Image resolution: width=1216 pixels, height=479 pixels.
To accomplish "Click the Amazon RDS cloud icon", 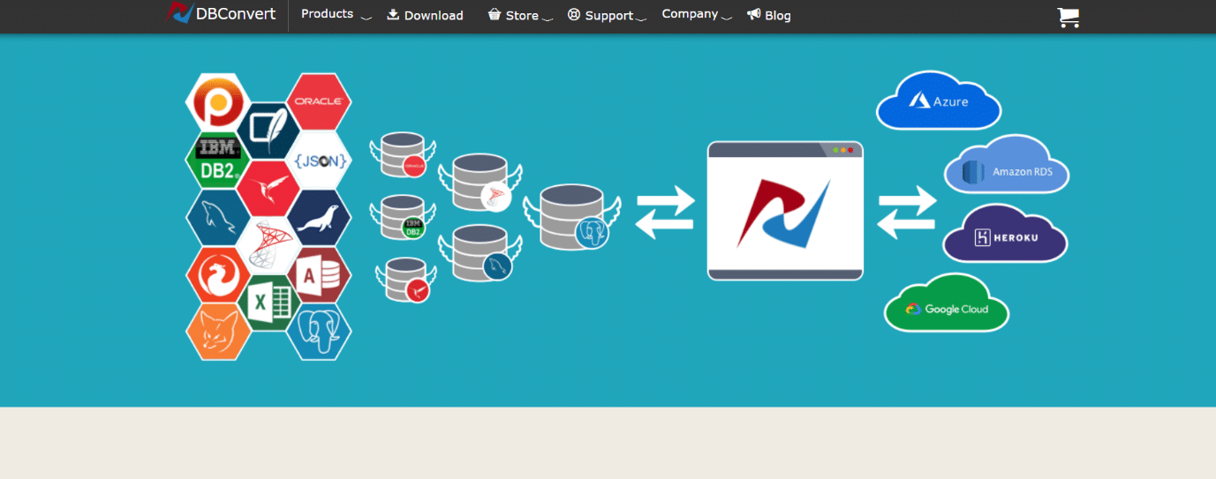I will click(x=1007, y=164).
